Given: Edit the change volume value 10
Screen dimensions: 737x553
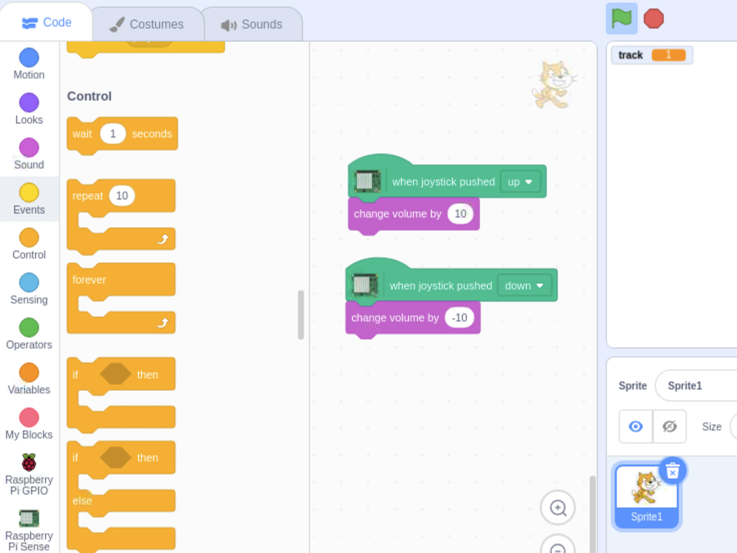Looking at the screenshot, I should (x=460, y=214).
